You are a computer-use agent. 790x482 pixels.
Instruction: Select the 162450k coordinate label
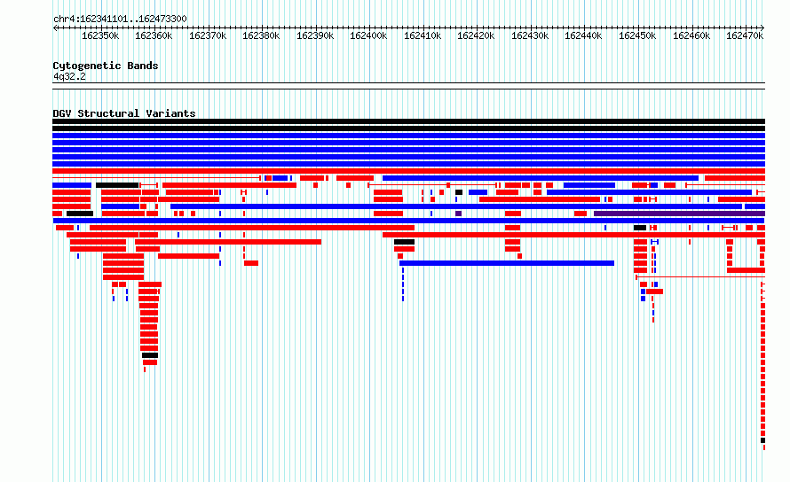637,35
